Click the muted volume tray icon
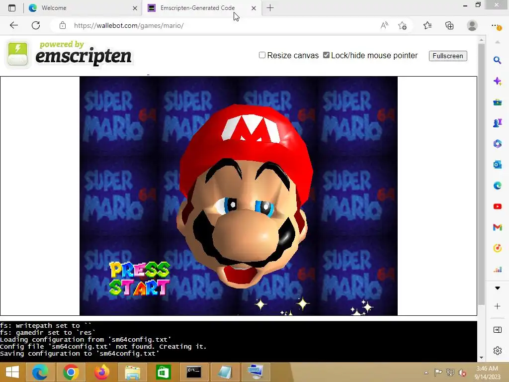The height and width of the screenshot is (382, 509). (462, 373)
